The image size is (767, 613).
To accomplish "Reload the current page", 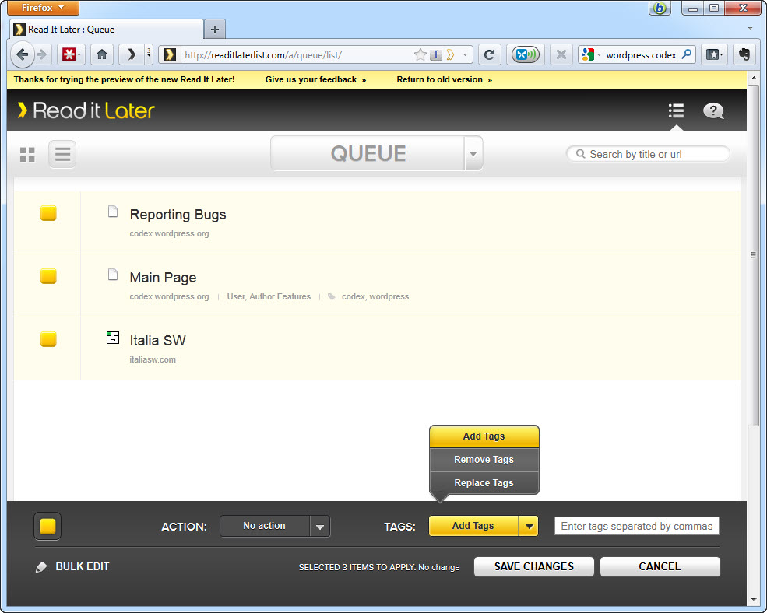I will point(489,54).
